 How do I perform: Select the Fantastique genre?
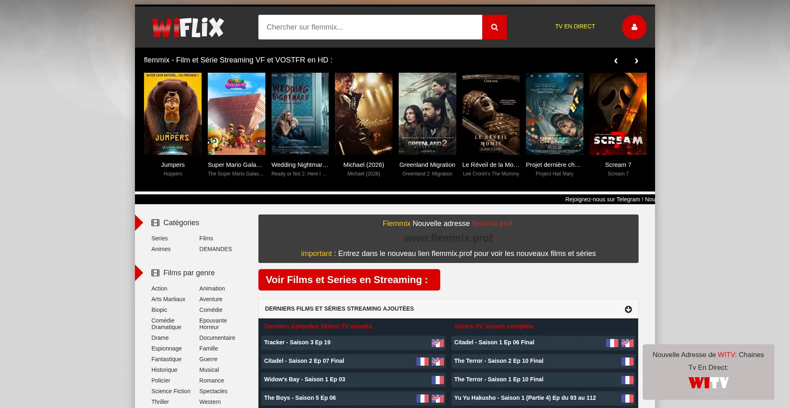166,359
